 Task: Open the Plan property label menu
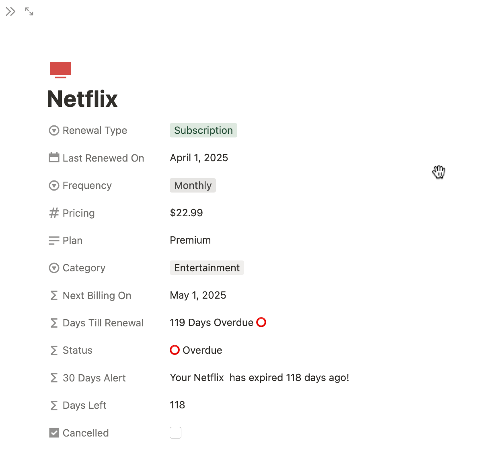pos(72,240)
